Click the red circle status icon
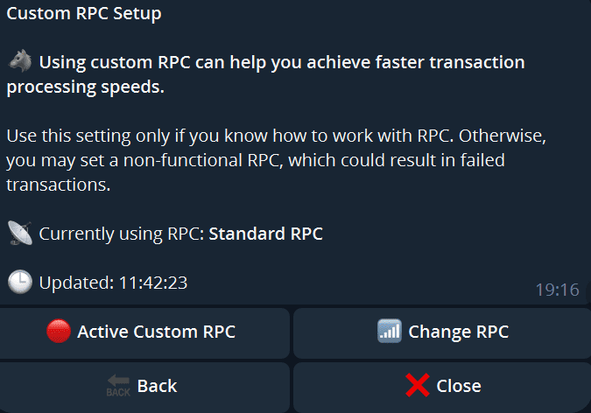This screenshot has width=591, height=413. click(x=59, y=332)
